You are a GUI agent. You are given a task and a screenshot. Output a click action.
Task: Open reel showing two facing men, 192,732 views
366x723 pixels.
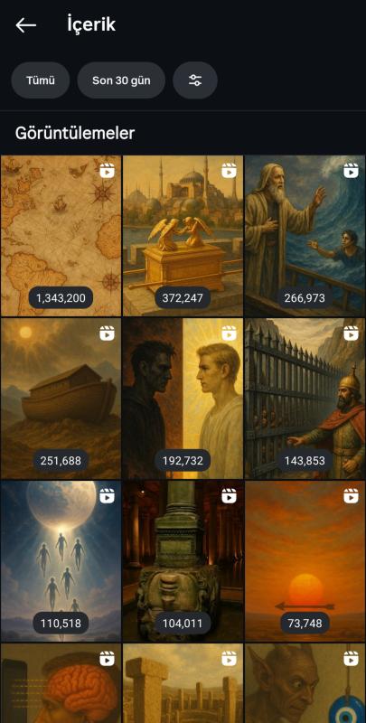click(183, 399)
